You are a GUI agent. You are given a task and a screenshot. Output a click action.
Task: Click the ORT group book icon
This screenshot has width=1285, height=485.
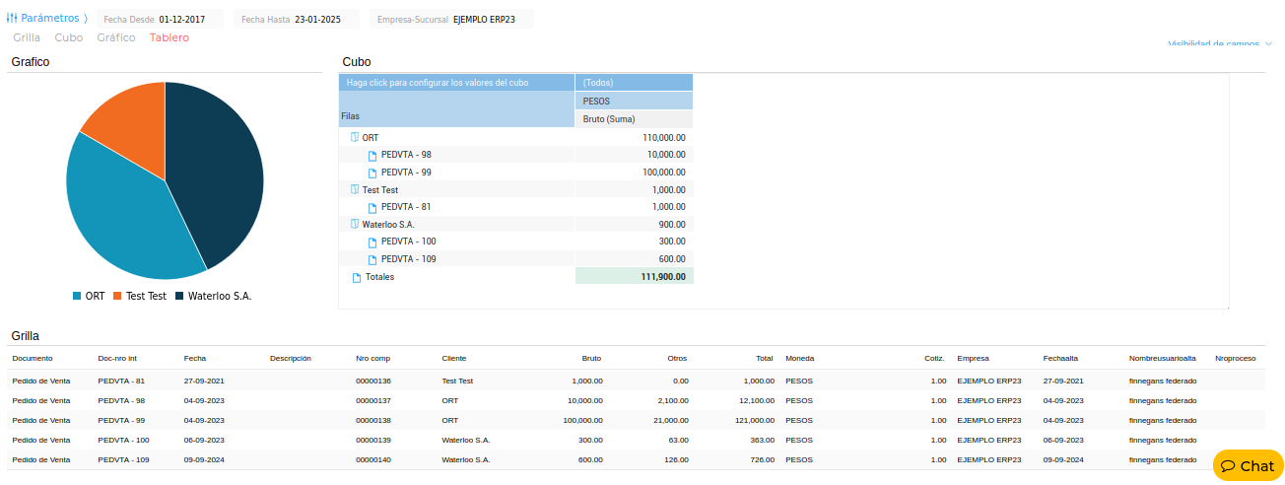click(355, 137)
